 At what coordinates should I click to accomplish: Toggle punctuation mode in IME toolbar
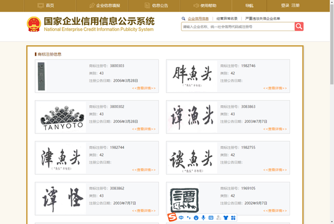coord(189,217)
